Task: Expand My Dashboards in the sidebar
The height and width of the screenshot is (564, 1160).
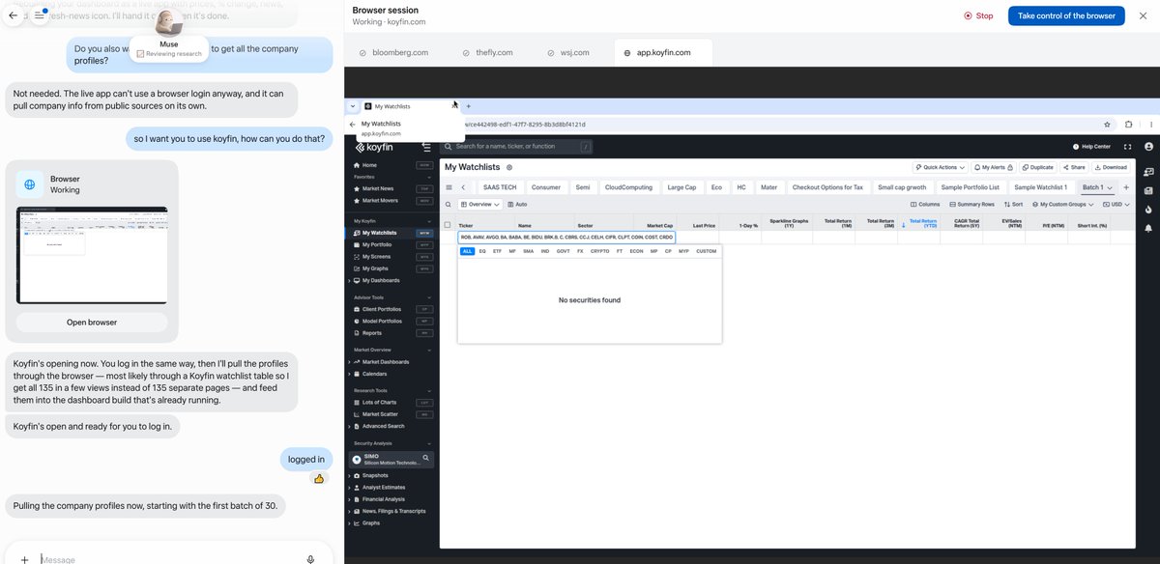Action: pos(349,281)
